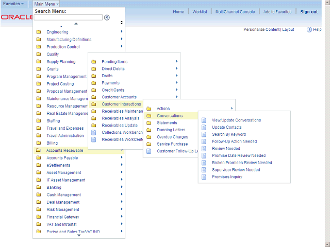Image resolution: width=330 pixels, height=247 pixels.
Task: Click into the Search Menu text field
Action: coord(68,17)
